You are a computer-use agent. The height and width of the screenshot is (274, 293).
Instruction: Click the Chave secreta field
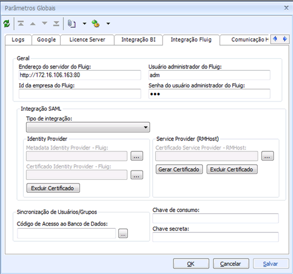pyautogui.click(x=216, y=237)
